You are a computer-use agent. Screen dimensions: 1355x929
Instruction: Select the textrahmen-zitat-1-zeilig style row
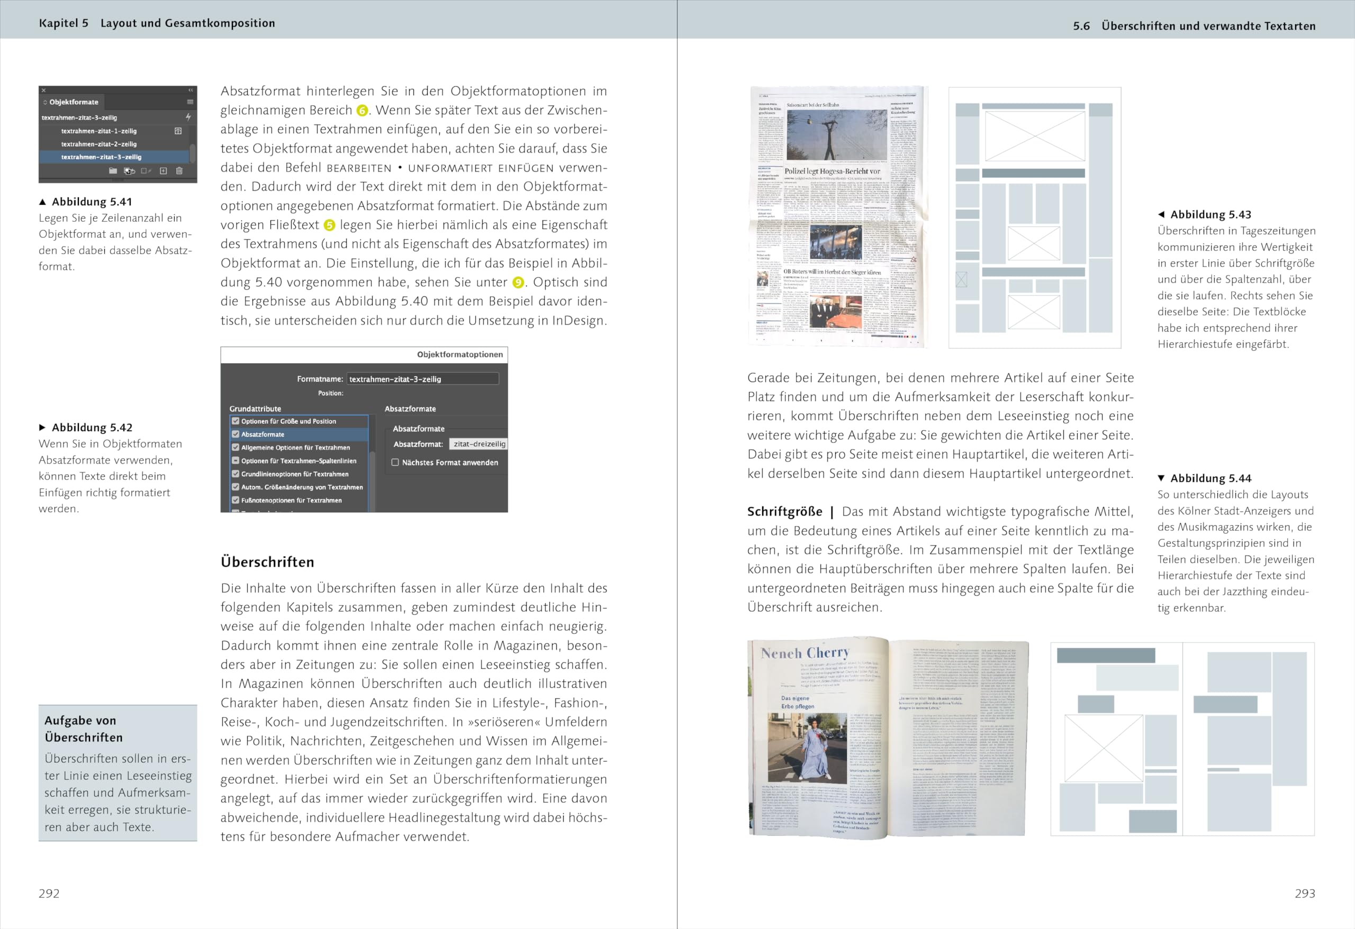tap(115, 131)
